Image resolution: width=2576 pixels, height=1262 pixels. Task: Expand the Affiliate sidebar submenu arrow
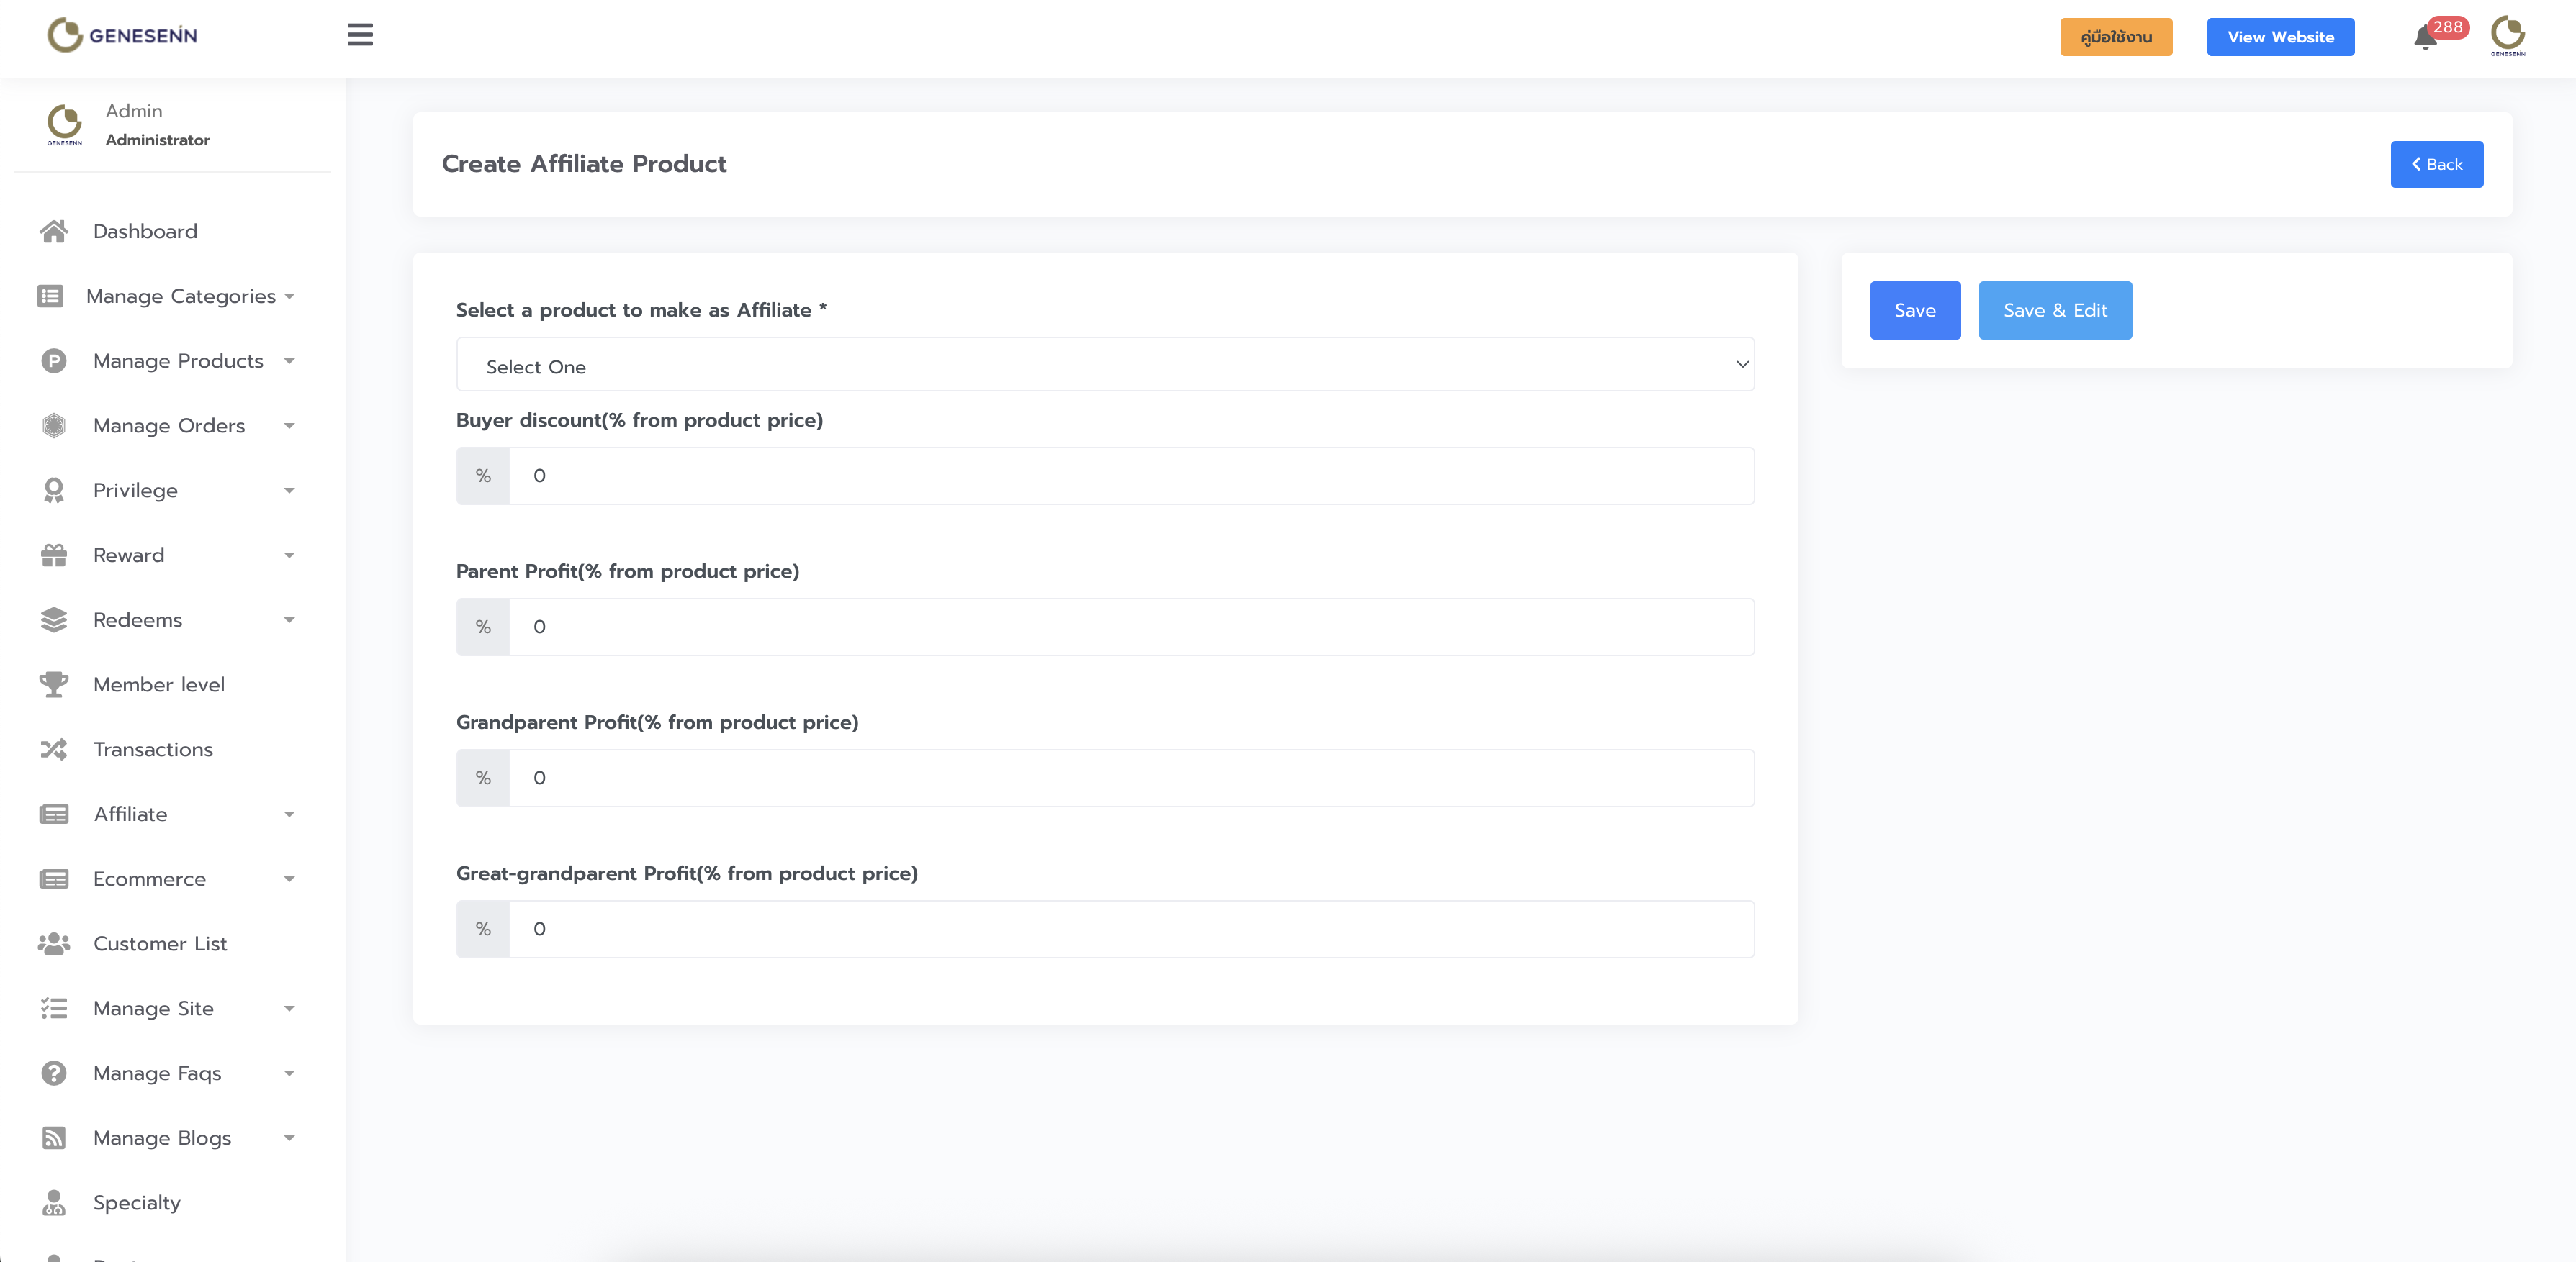[x=289, y=814]
